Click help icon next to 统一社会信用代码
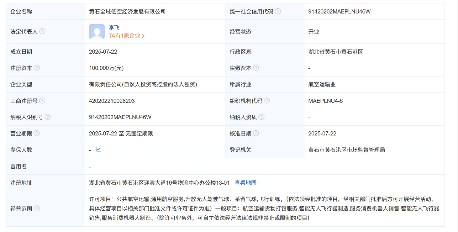The height and width of the screenshot is (232, 458). click(278, 12)
